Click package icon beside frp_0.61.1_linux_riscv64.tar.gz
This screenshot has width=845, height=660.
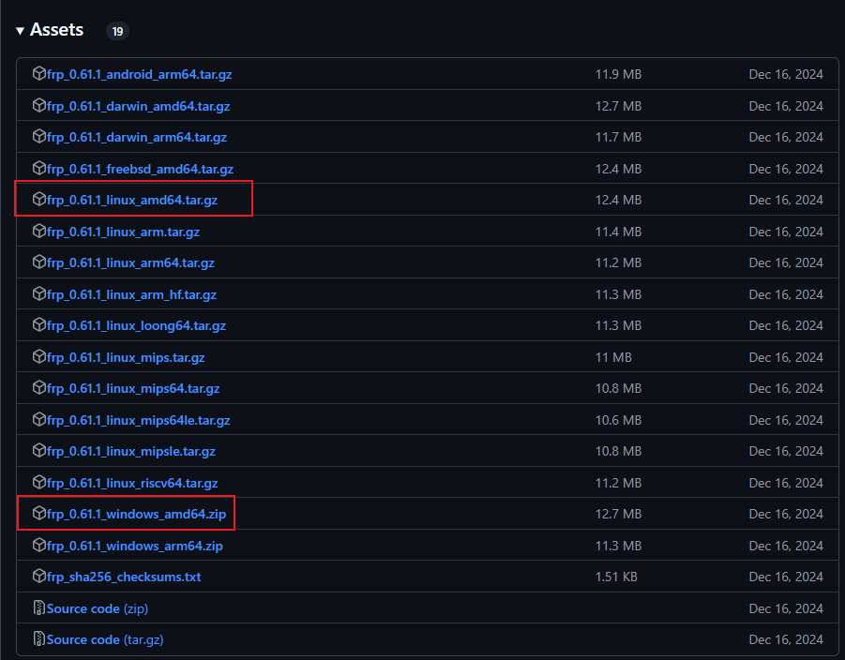38,483
